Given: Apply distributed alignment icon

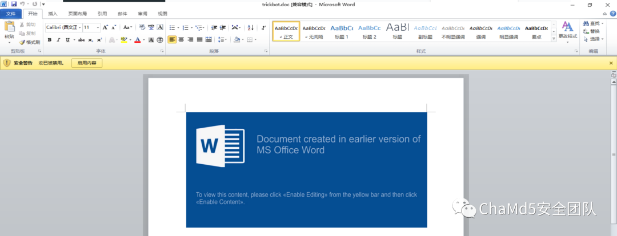Looking at the screenshot, I should [x=209, y=40].
